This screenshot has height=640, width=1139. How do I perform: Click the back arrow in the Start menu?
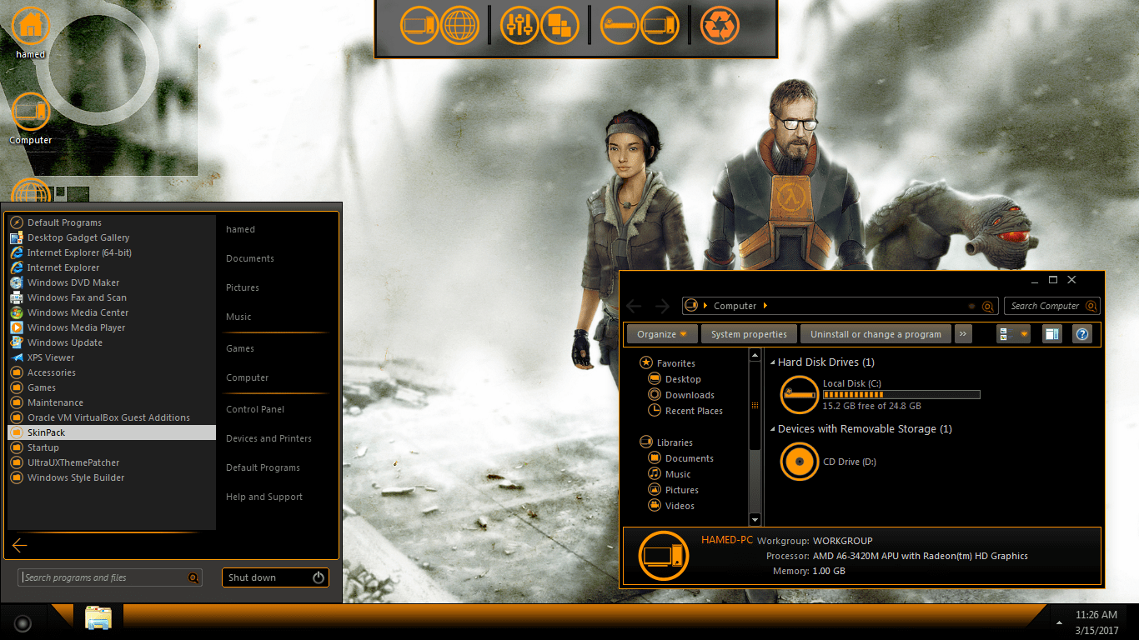click(x=19, y=546)
